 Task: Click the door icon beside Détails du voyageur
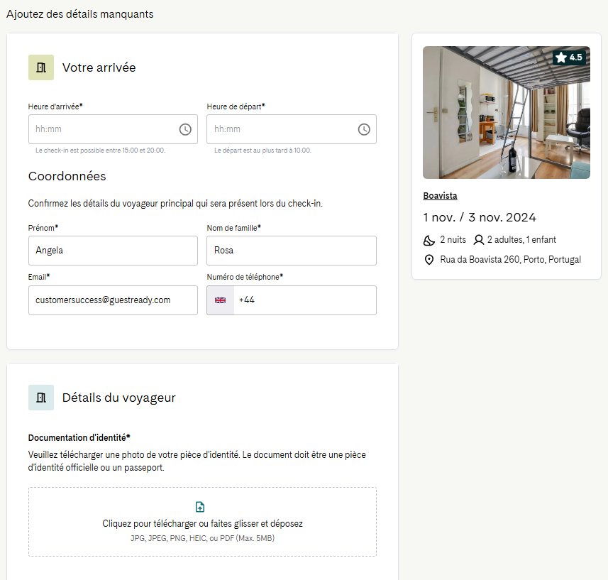41,398
